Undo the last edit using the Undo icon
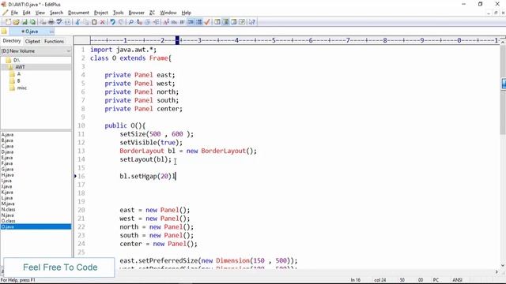506x284 pixels. [112, 22]
